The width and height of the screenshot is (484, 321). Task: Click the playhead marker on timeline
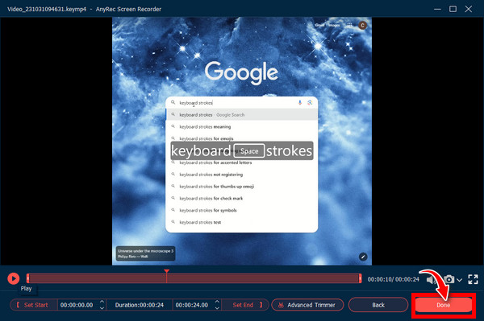click(x=167, y=271)
